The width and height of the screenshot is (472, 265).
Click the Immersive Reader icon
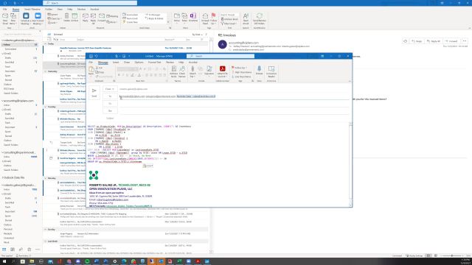271,72
